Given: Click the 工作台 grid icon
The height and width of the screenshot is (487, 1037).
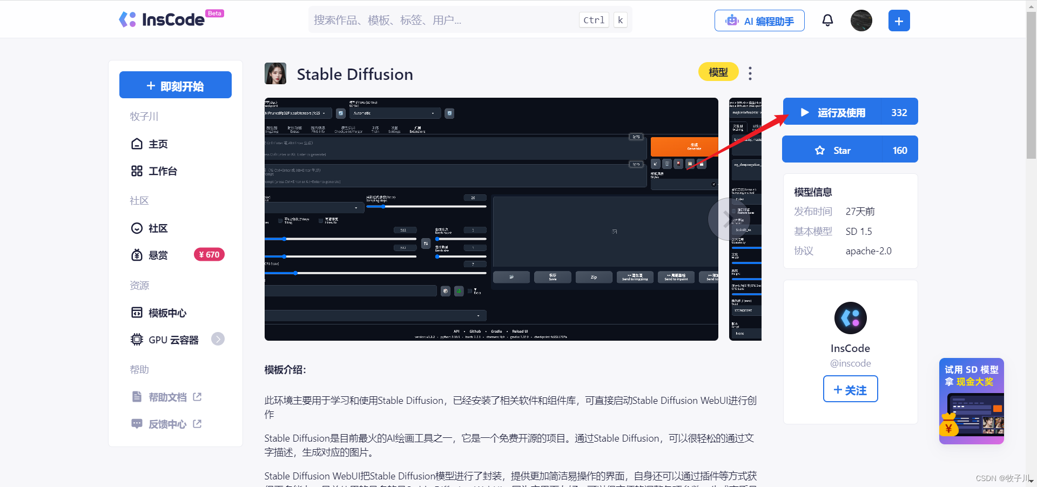Looking at the screenshot, I should coord(137,171).
